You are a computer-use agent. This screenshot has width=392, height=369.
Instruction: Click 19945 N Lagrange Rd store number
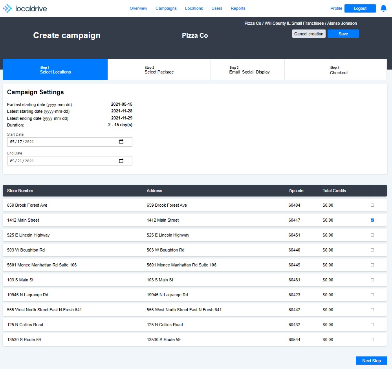[27, 295]
